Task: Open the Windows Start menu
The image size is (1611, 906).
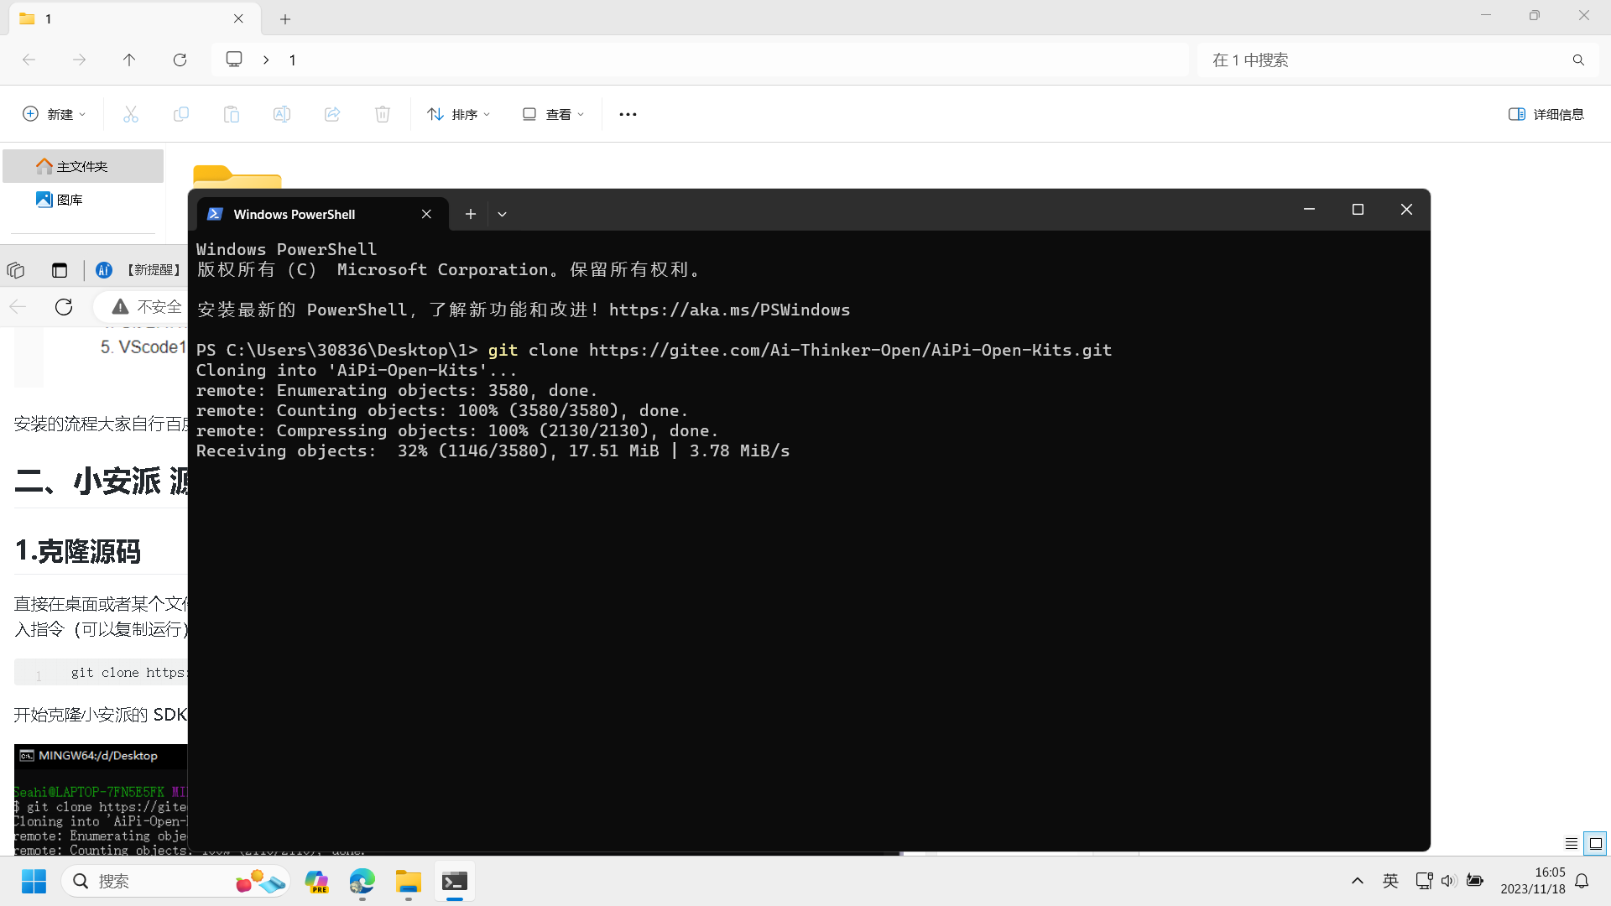Action: (x=34, y=882)
